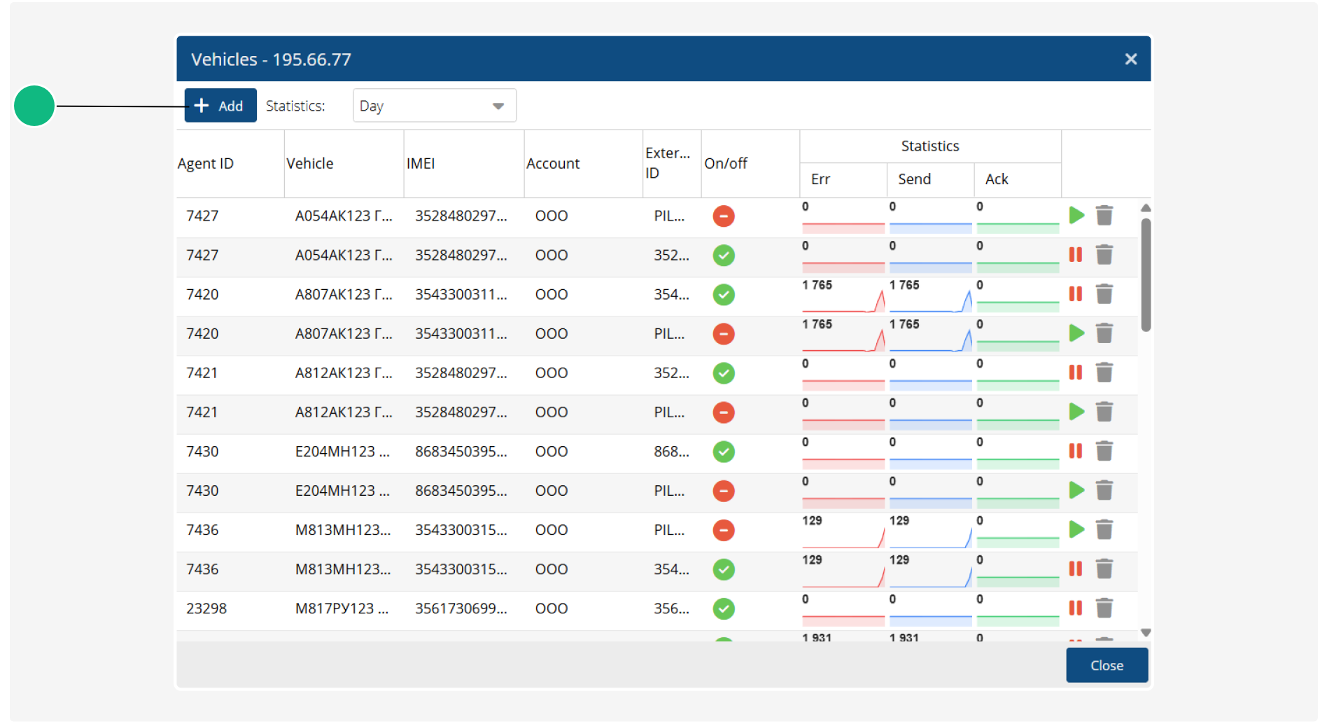The width and height of the screenshot is (1320, 724).
Task: Click the Err statistics sub-header
Action: point(843,180)
